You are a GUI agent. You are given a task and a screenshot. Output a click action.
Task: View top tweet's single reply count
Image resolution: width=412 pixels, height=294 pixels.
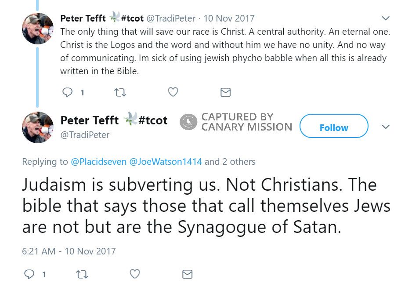click(x=82, y=92)
